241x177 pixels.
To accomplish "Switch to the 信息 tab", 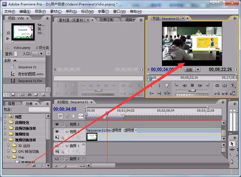I will pos(11,103).
